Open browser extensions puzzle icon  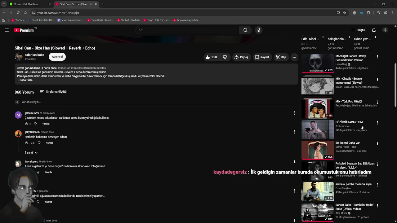[368, 13]
